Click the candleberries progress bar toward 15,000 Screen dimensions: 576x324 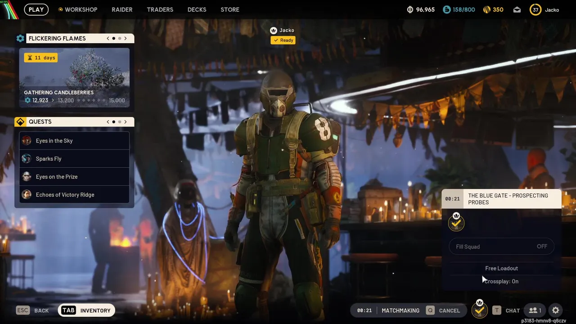[x=91, y=100]
